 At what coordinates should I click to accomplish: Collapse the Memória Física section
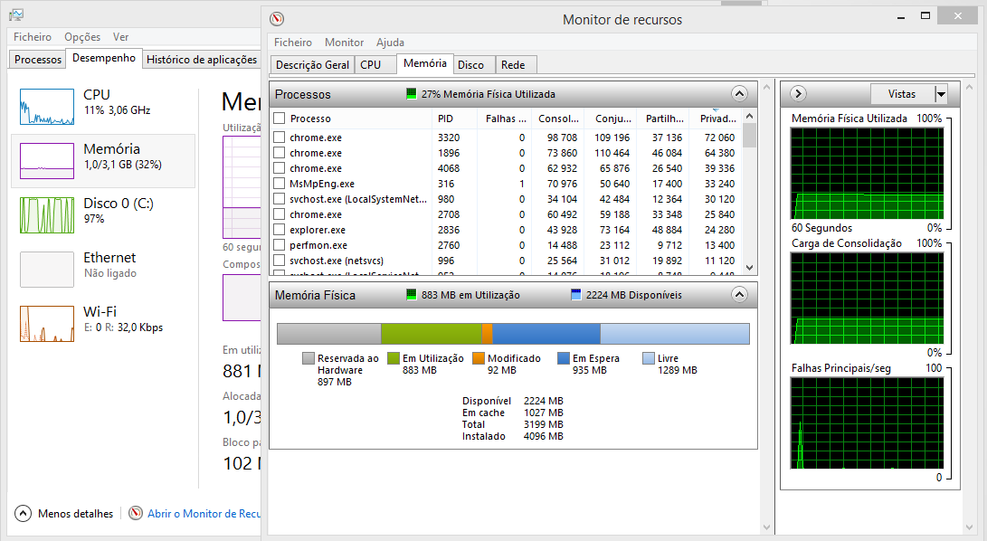point(739,295)
